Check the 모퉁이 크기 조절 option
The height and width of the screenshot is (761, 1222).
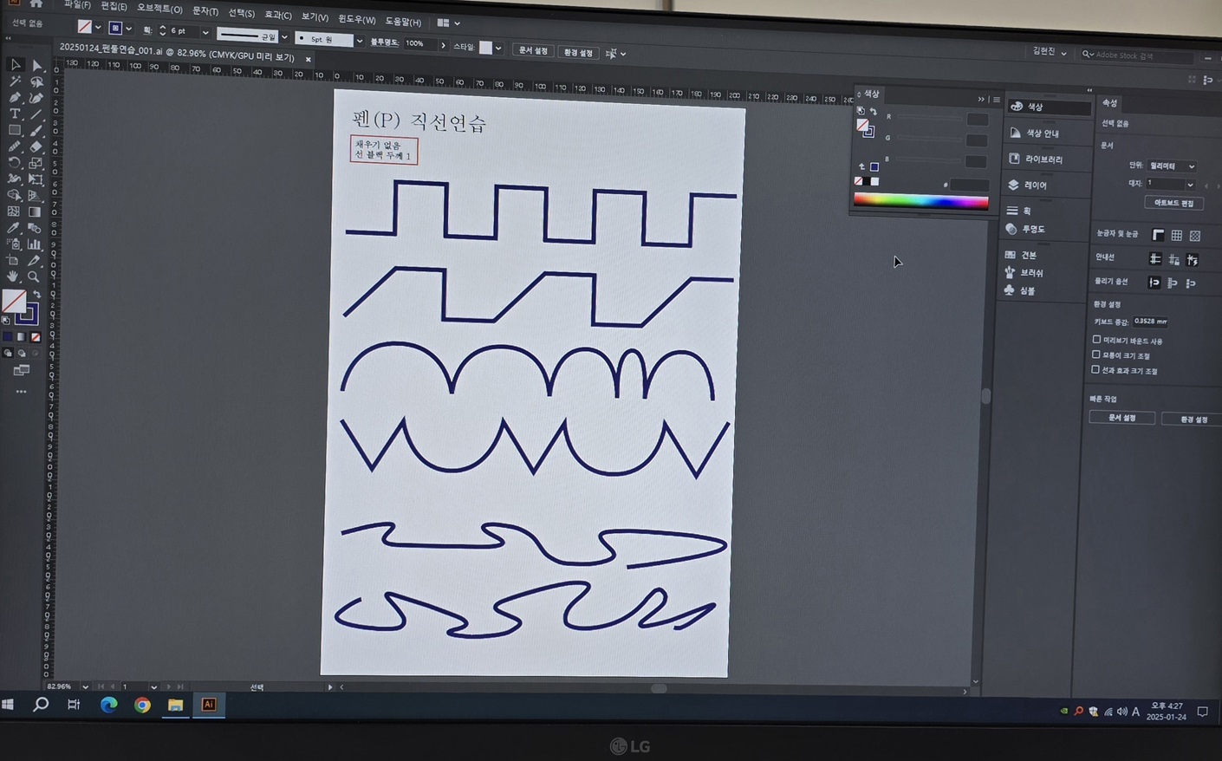click(1096, 355)
